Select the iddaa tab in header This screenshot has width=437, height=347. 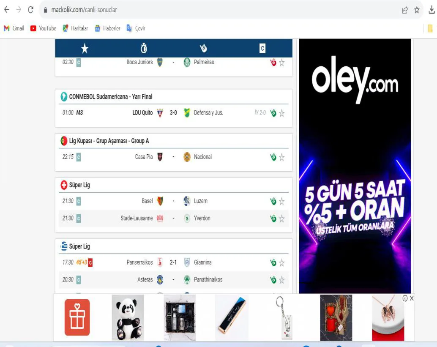click(x=203, y=48)
